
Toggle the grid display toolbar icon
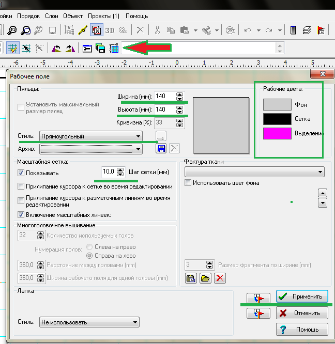pos(13,49)
